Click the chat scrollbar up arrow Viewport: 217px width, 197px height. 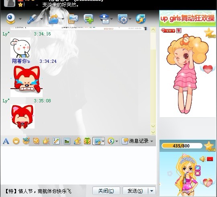tap(153, 30)
